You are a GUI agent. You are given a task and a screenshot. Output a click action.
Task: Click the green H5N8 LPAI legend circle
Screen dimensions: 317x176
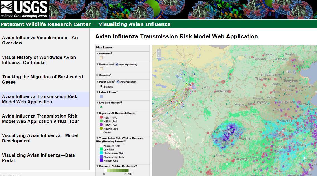tap(101, 121)
